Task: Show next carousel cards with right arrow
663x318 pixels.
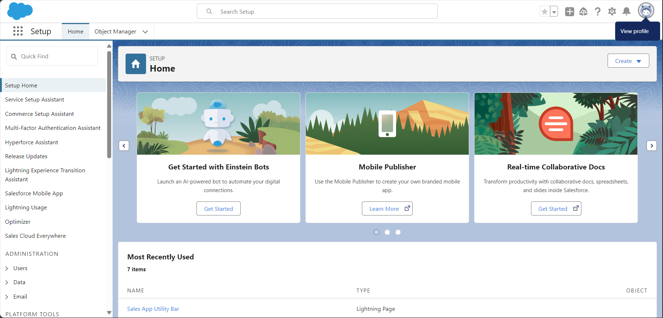Action: [x=651, y=146]
